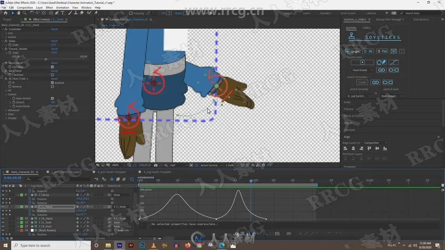Image resolution: width=445 pixels, height=250 pixels.
Task: Select the Type (T) tool
Action: click(x=63, y=13)
